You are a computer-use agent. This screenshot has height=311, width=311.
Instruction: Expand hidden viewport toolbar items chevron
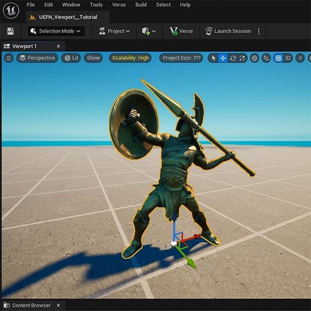300,58
